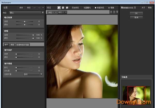Image resolution: width=155 pixels, height=108 pixels.
Task: Switch to horizontal split preview layout
Action: 63,8
